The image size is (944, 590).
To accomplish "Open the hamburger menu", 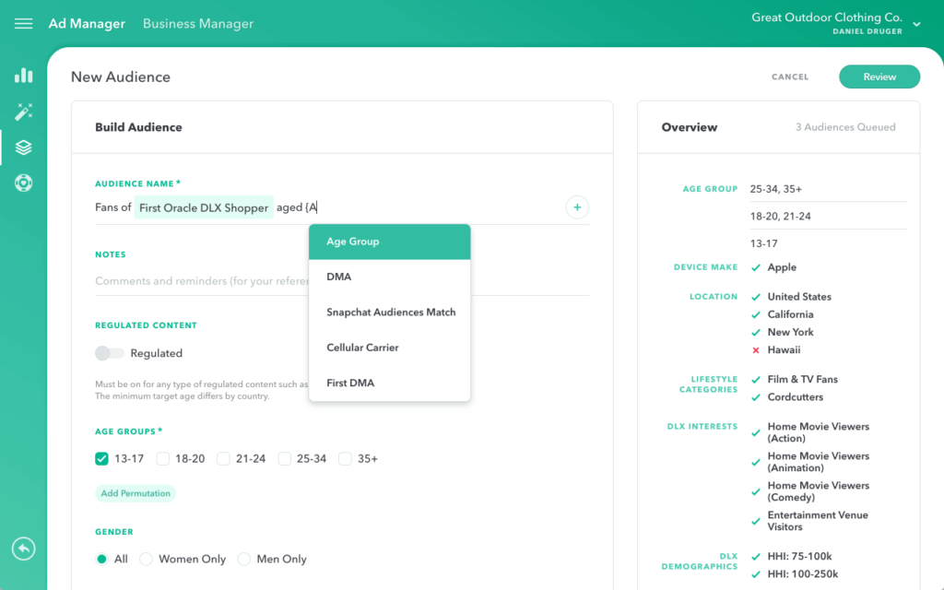I will 23,24.
